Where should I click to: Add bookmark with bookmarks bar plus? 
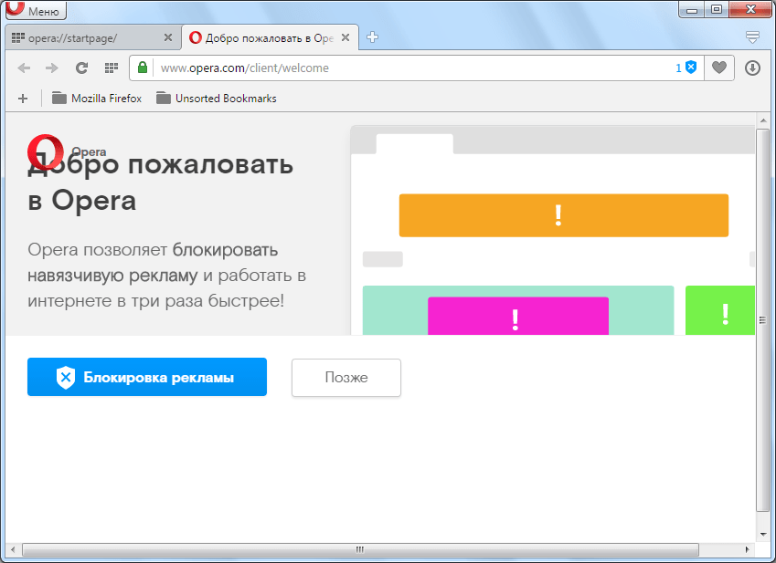tap(23, 99)
